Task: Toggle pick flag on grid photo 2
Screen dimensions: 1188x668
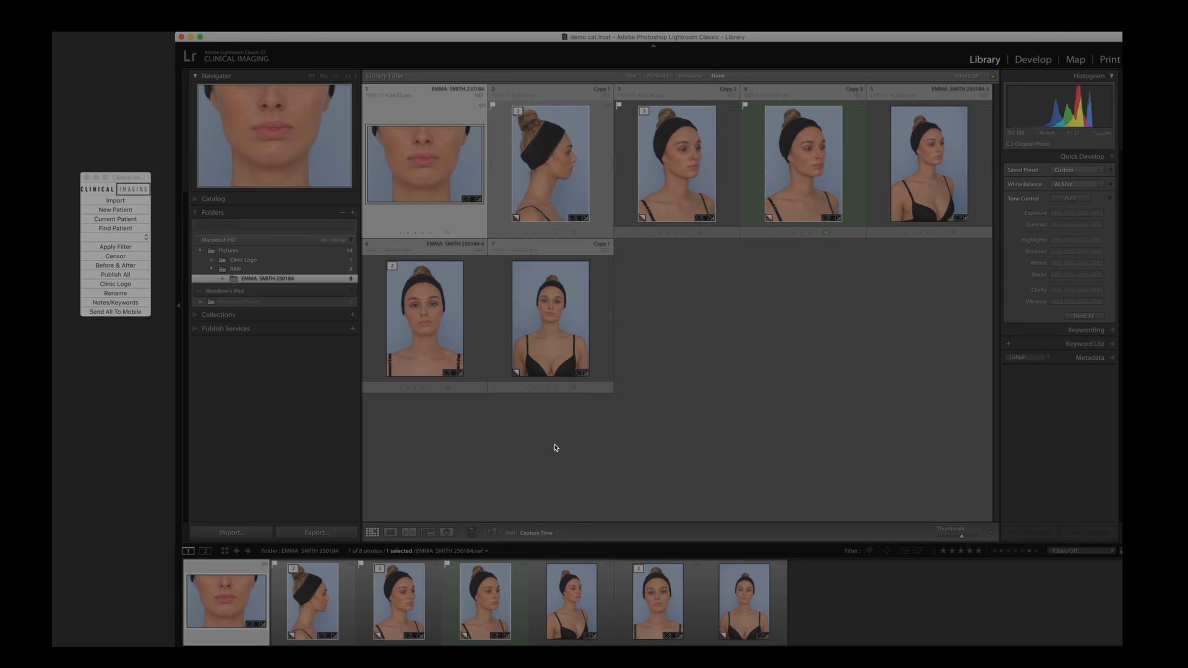Action: pos(493,105)
